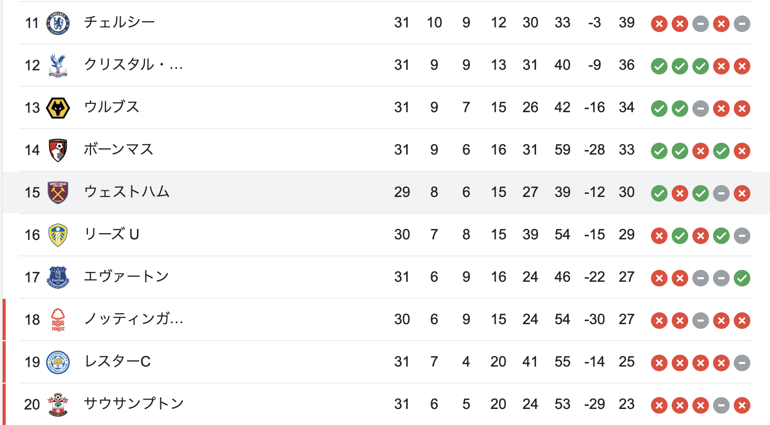Click Wolves' grey draw result indicator

(x=700, y=109)
